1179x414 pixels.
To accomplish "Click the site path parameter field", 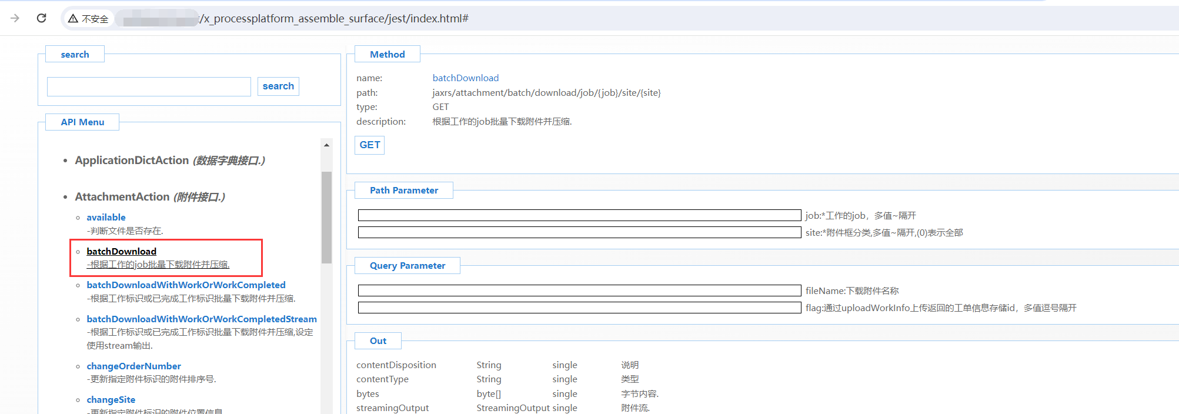I will [579, 232].
